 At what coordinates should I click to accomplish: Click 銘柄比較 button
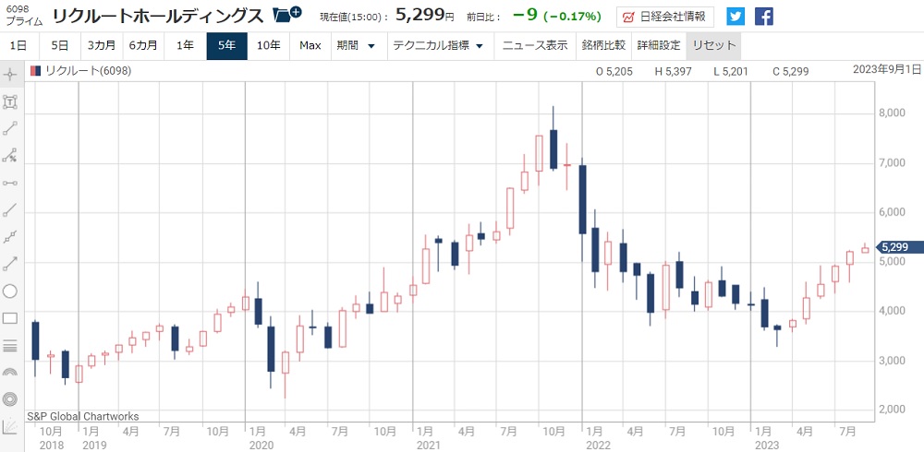pos(602,45)
